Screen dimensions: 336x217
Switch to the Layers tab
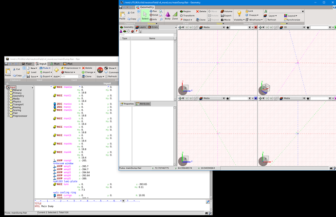point(141,27)
